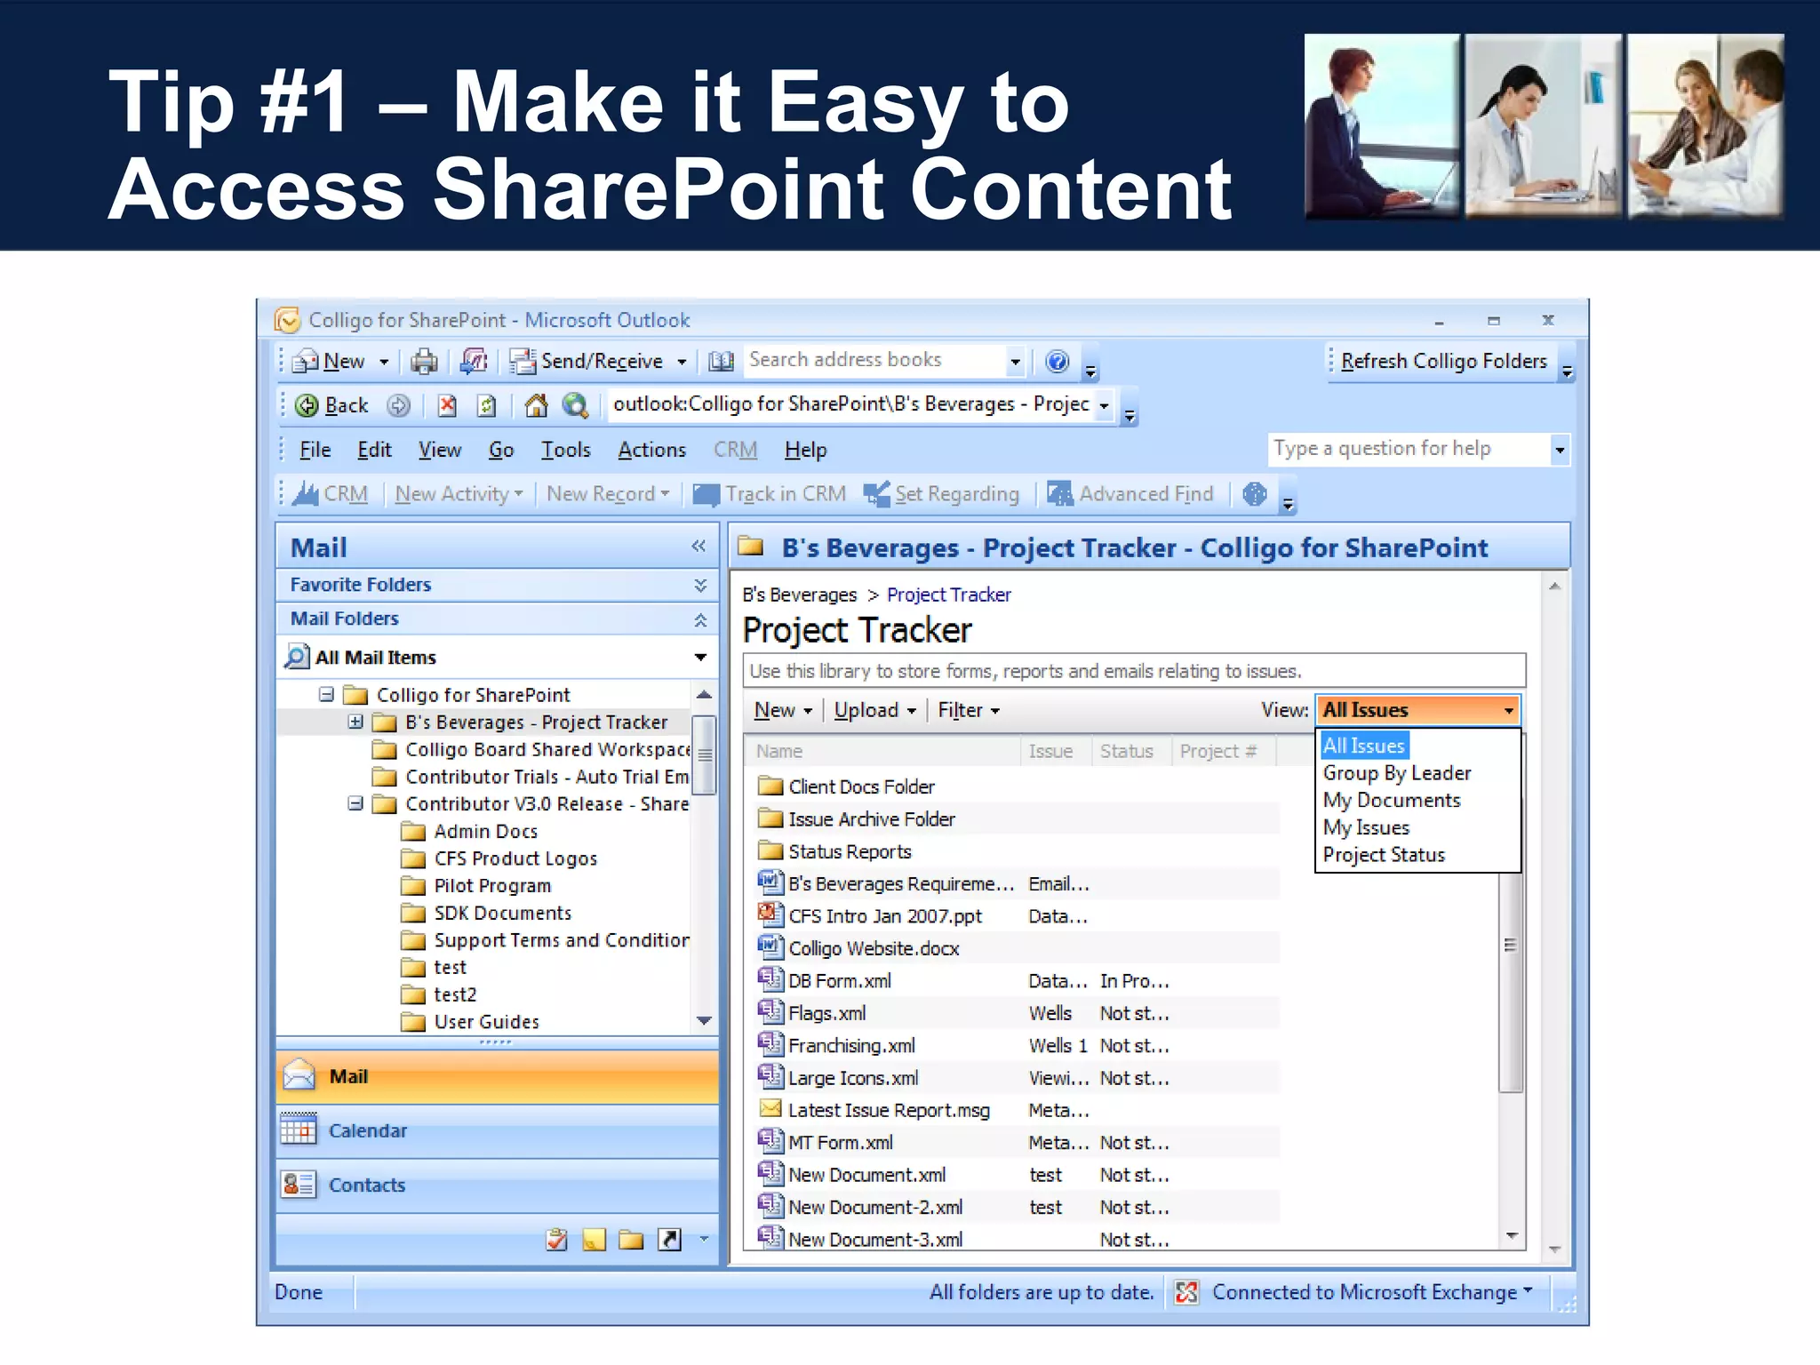Viewport: 1820px width, 1365px height.
Task: Click the Back navigation button
Action: [x=331, y=406]
